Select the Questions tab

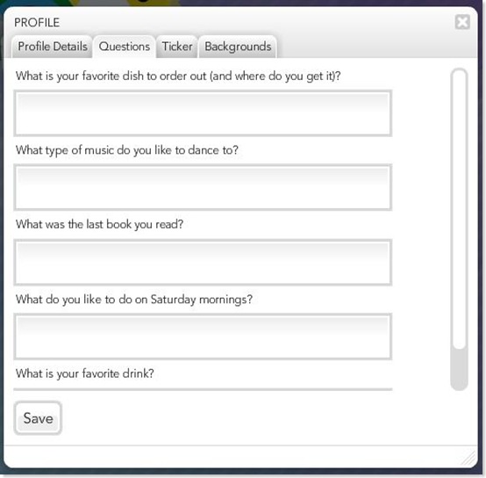pyautogui.click(x=125, y=47)
